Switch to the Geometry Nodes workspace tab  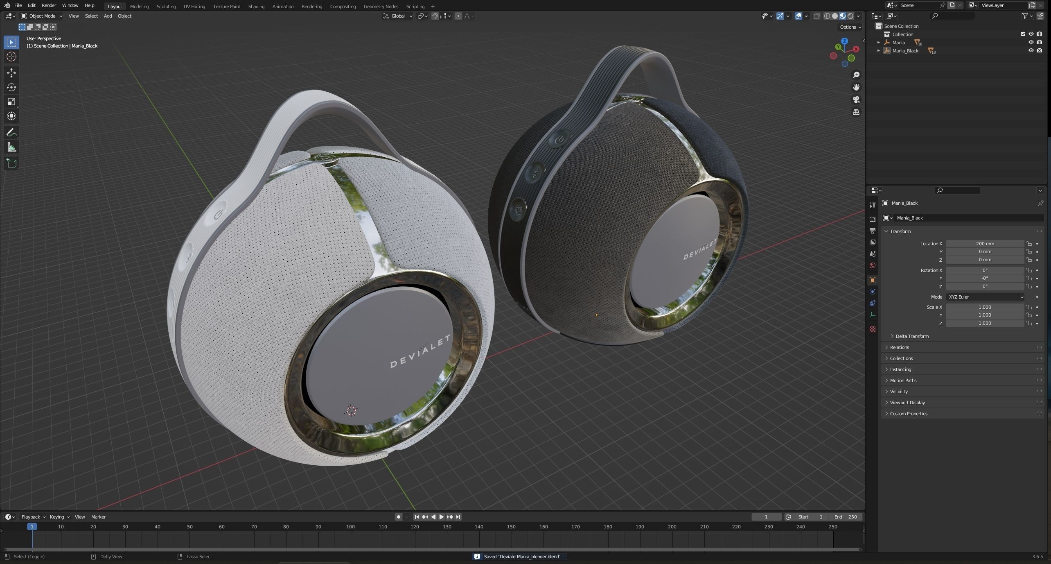pyautogui.click(x=381, y=6)
